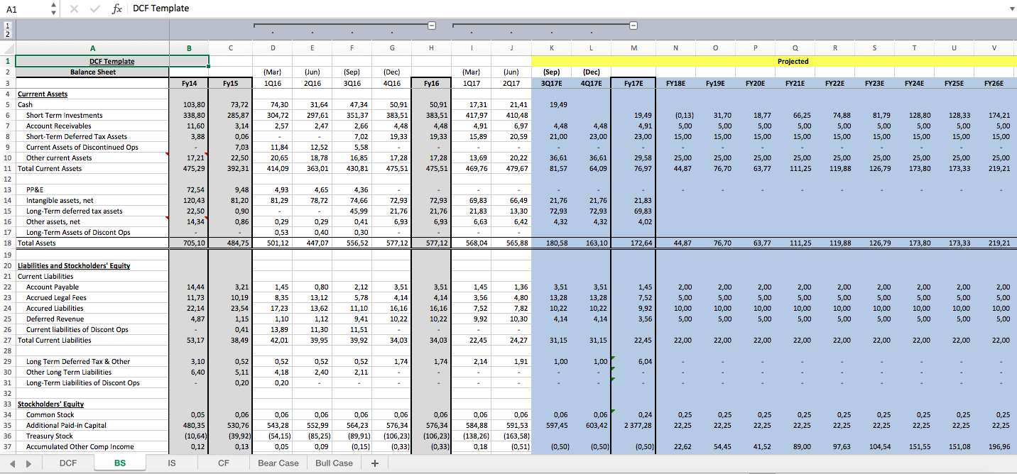
Task: Select row 18 header
Action: point(7,243)
